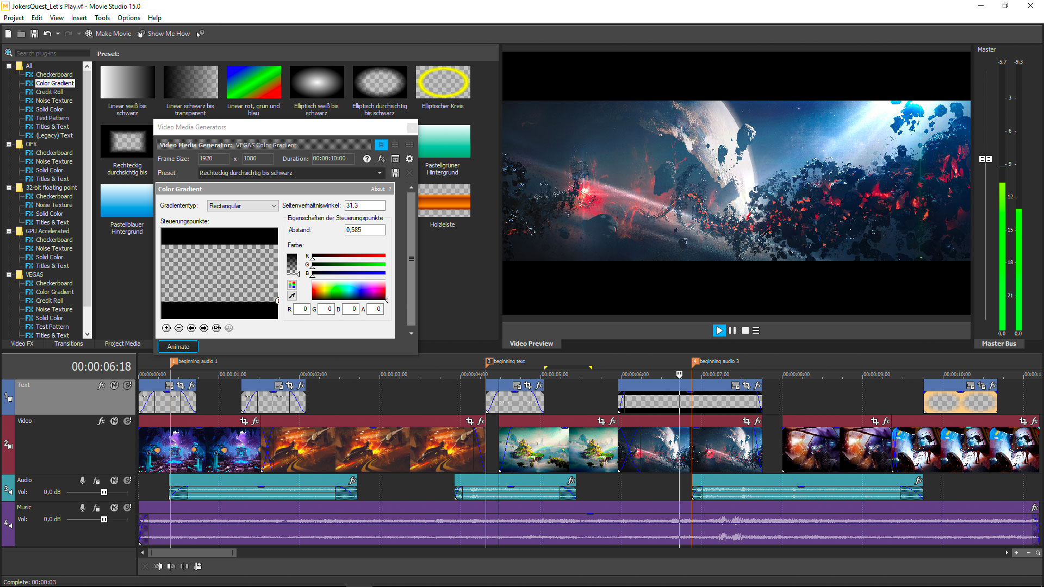Save the current preset with the disk icon
The height and width of the screenshot is (587, 1044).
(395, 173)
